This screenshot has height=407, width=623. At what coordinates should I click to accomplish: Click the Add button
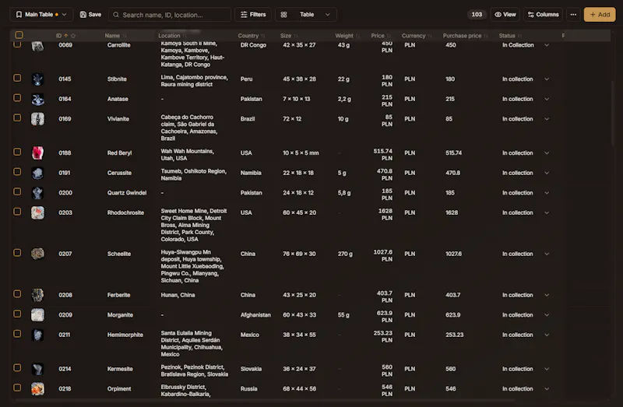click(x=600, y=15)
